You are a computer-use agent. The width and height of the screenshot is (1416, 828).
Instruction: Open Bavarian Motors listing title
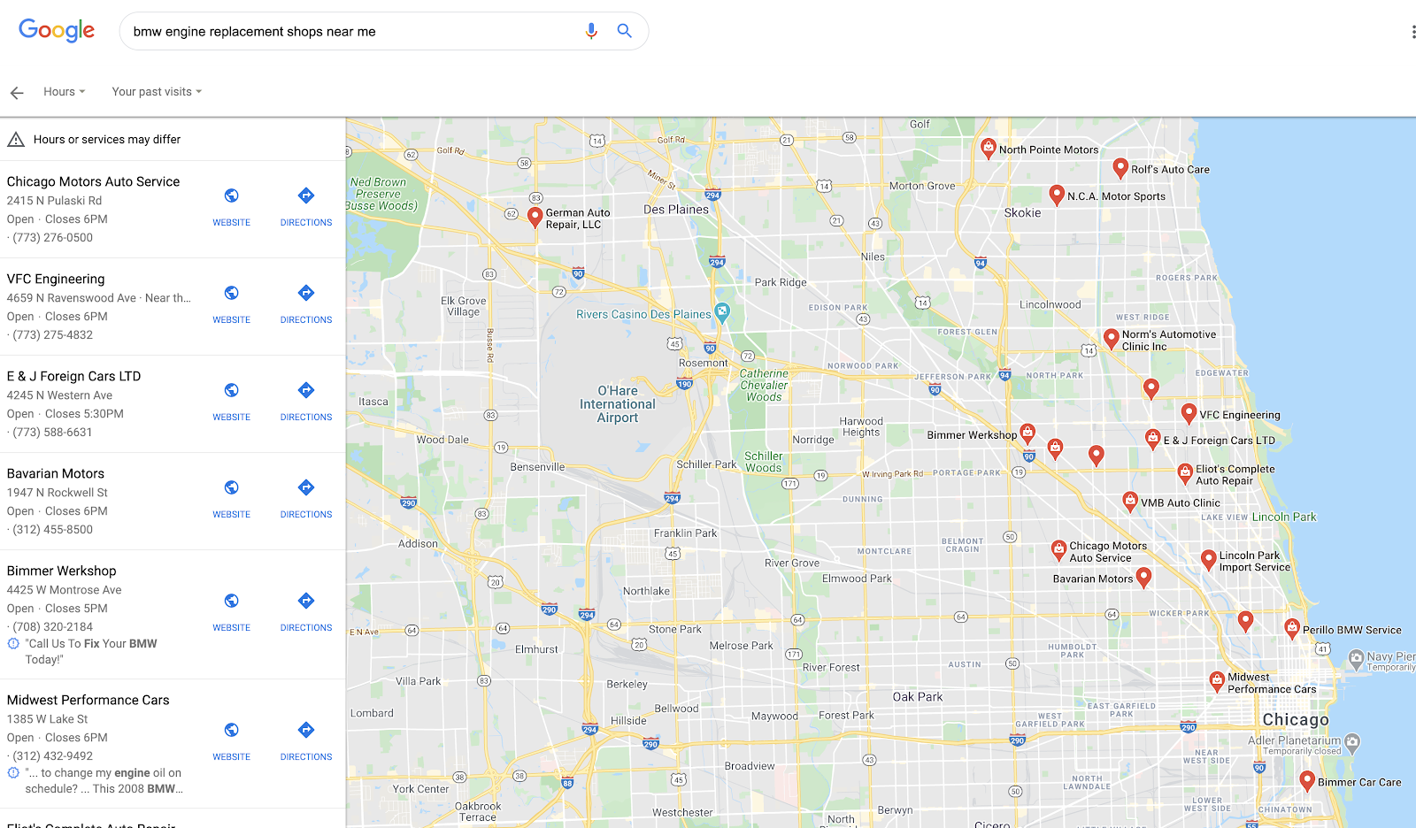click(56, 473)
